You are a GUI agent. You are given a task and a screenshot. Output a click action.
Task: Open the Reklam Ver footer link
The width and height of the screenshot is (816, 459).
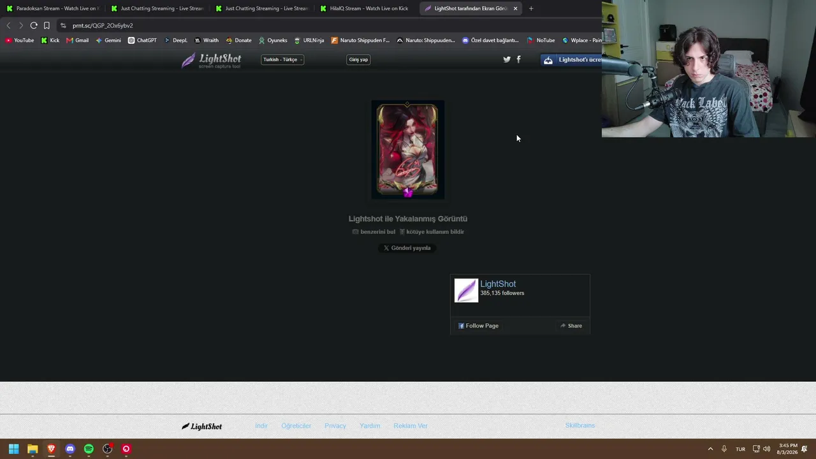click(411, 426)
